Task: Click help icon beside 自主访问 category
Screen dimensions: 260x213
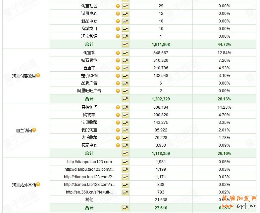Action: click(34, 130)
